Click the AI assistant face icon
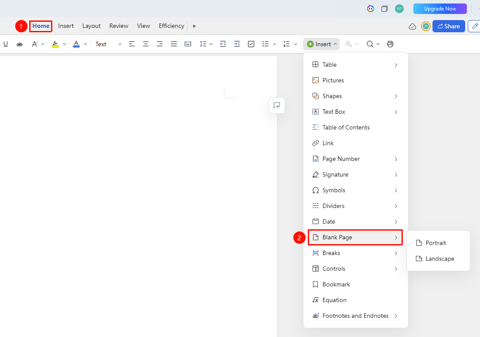This screenshot has height=337, width=480. 371,9
